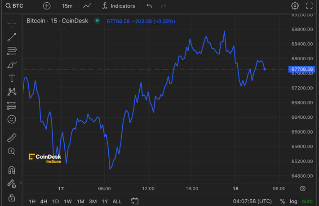This screenshot has height=206, width=319.
Task: Select the crosshair cursor tool
Action: pyautogui.click(x=12, y=23)
